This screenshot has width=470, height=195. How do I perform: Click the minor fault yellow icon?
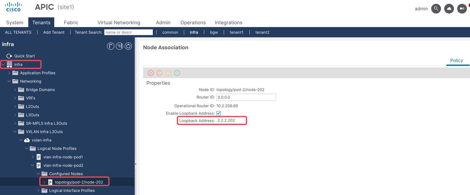pos(168,73)
